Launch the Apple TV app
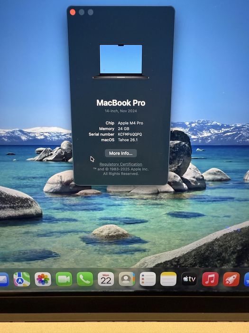249x333 pixels. pyautogui.click(x=189, y=279)
